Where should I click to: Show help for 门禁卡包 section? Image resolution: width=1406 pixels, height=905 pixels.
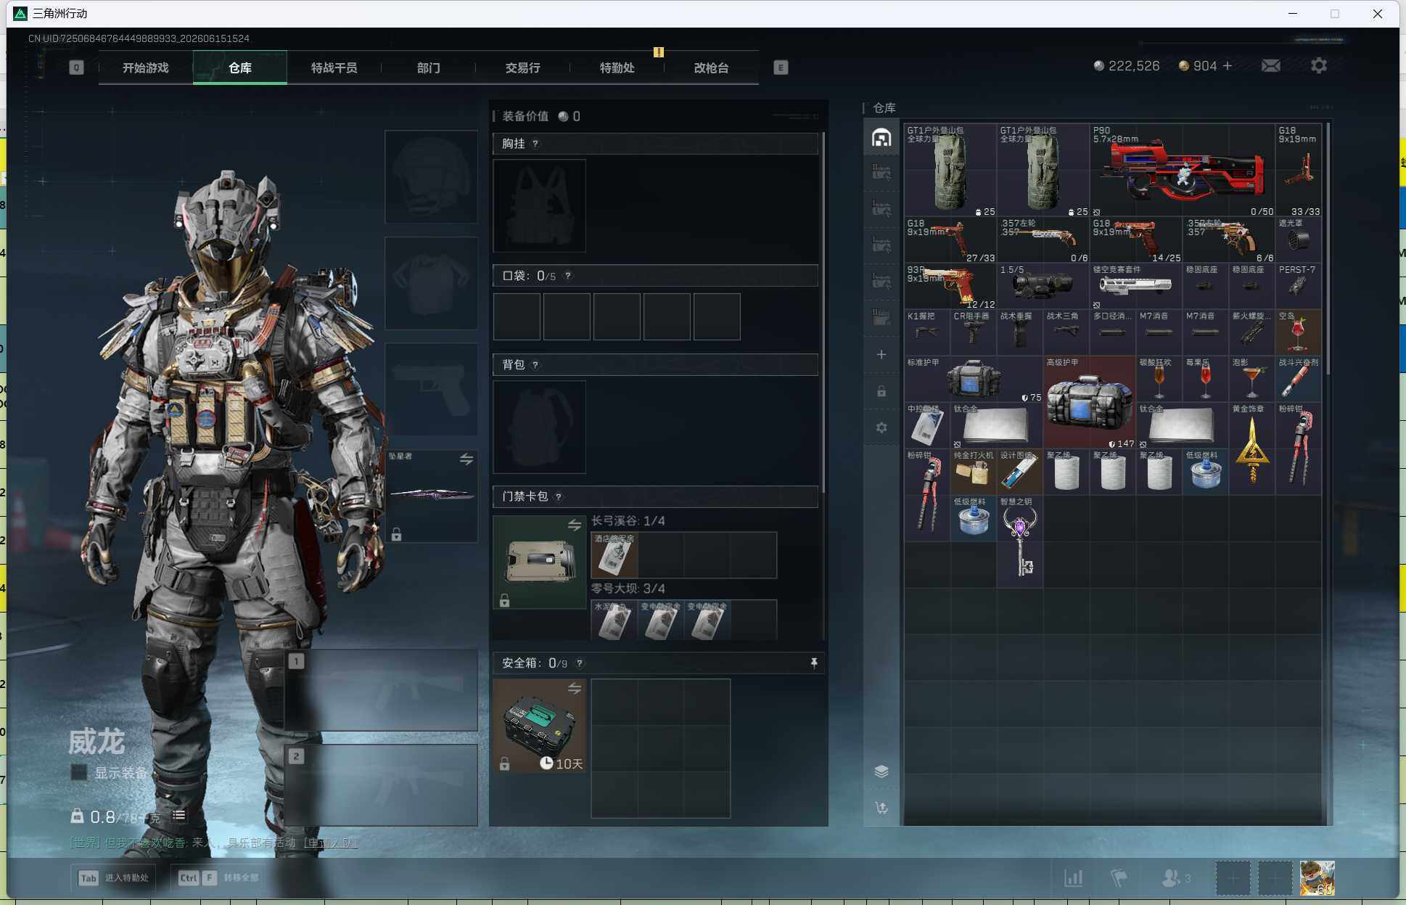[x=558, y=496]
